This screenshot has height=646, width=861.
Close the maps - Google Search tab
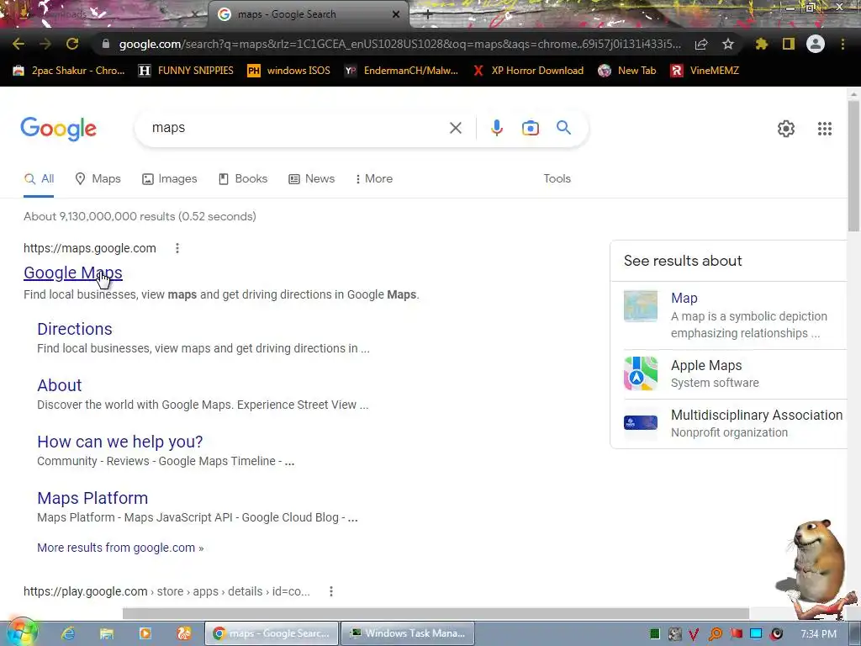[395, 14]
